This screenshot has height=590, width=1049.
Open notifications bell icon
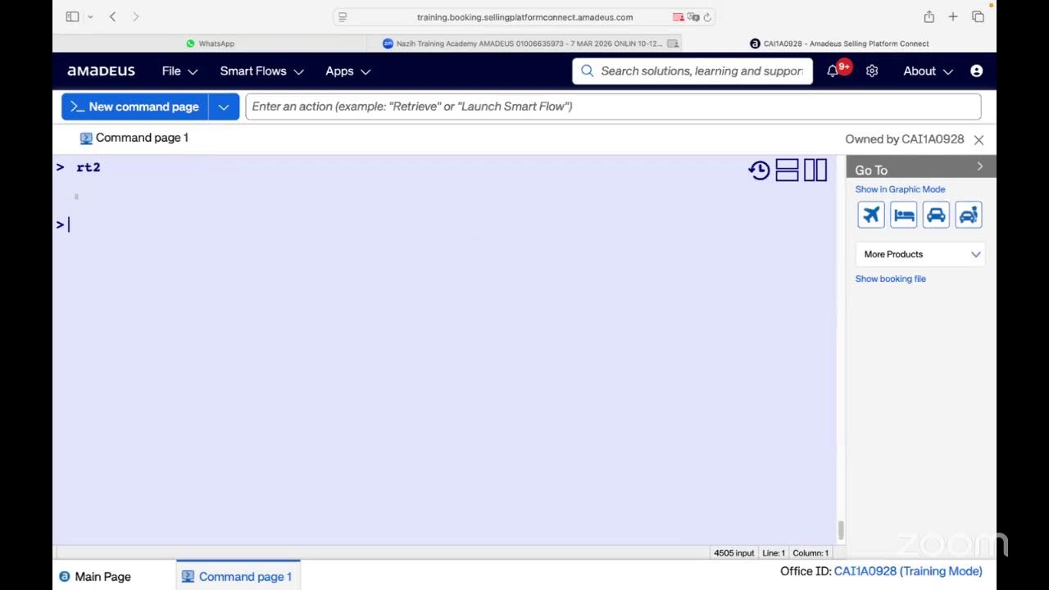tap(833, 71)
